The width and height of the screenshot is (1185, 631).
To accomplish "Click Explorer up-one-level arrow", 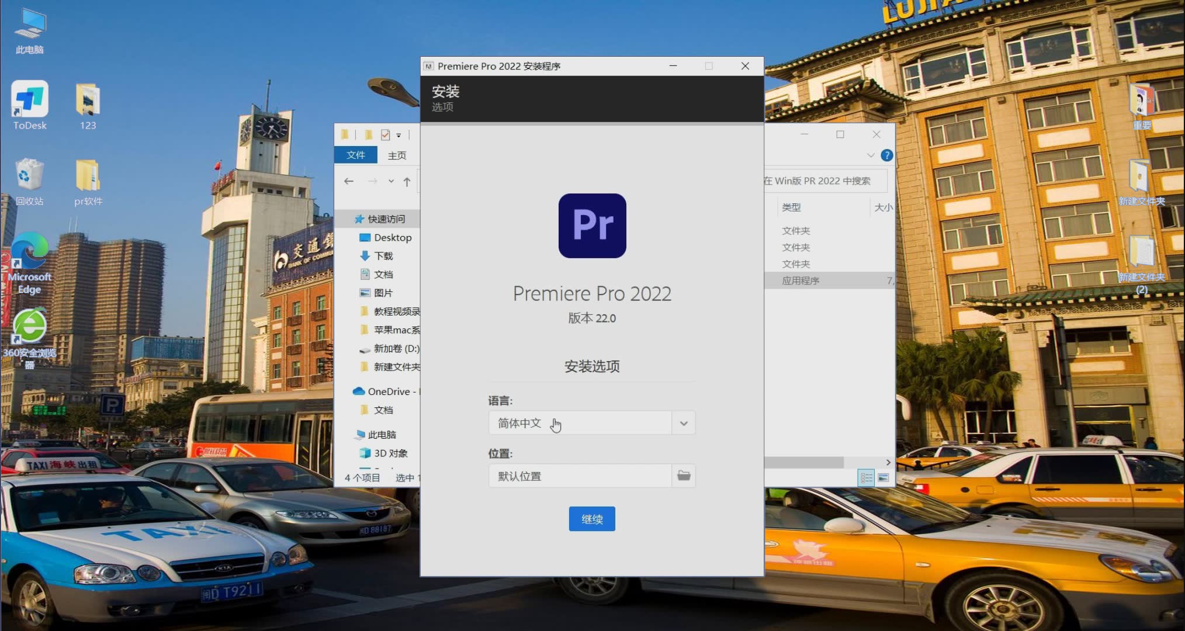I will pyautogui.click(x=407, y=181).
